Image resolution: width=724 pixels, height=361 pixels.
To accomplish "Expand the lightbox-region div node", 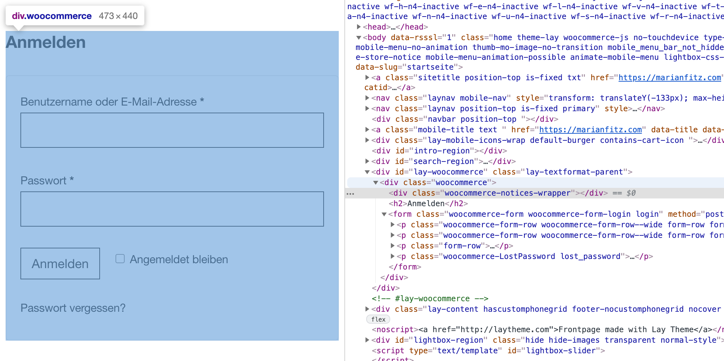I will coord(367,340).
